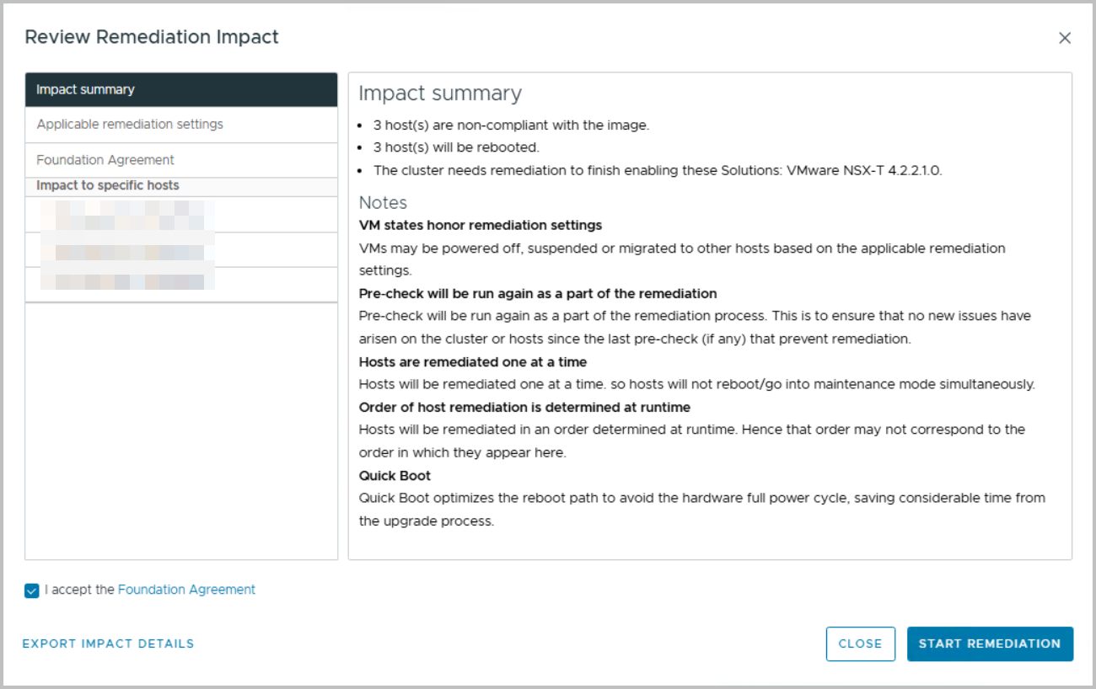Screen dimensions: 1096x689
Task: Click Export Impact Details
Action: 108,644
